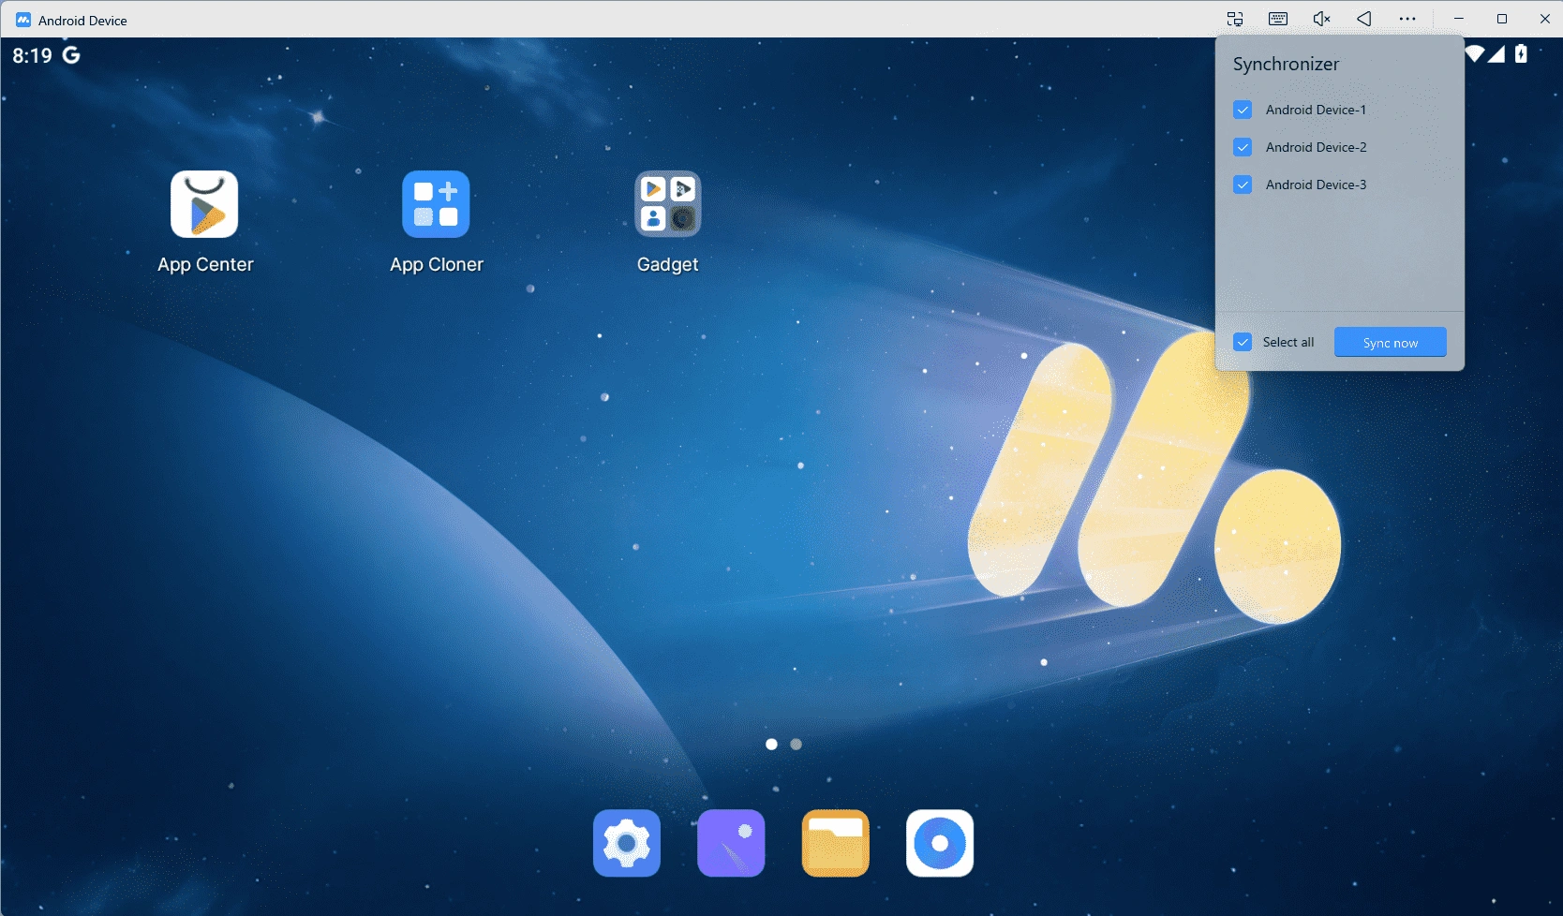Viewport: 1563px width, 916px height.
Task: Open the File Manager folder icon
Action: point(835,843)
